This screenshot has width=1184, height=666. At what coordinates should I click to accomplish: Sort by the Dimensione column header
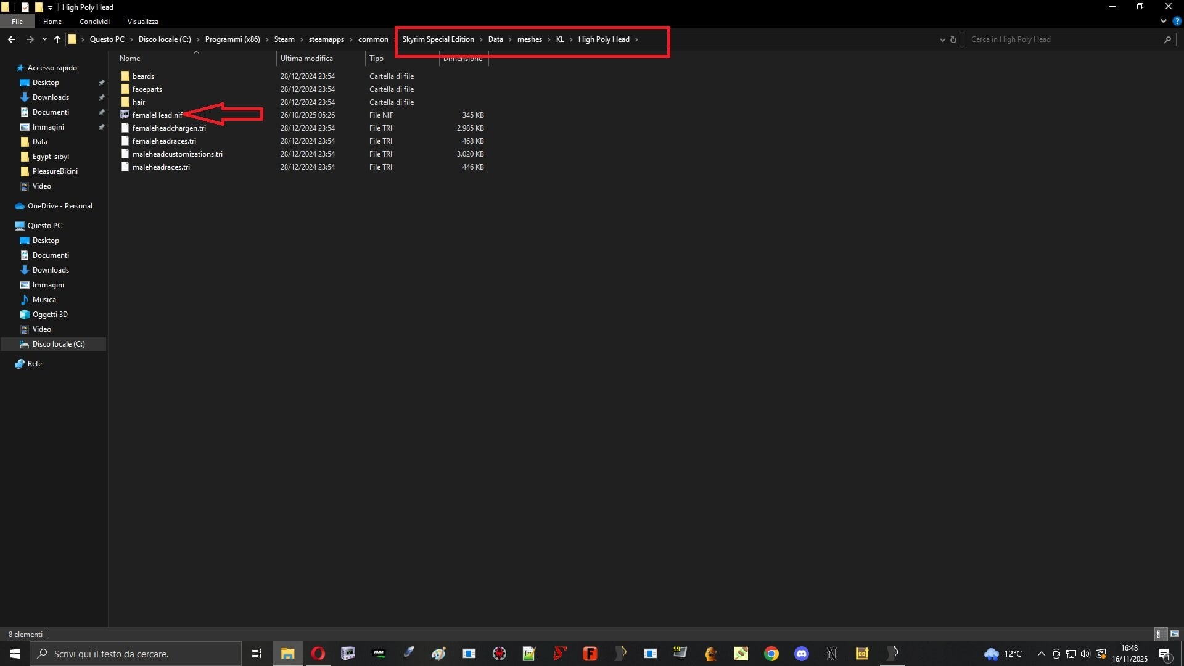click(x=463, y=59)
